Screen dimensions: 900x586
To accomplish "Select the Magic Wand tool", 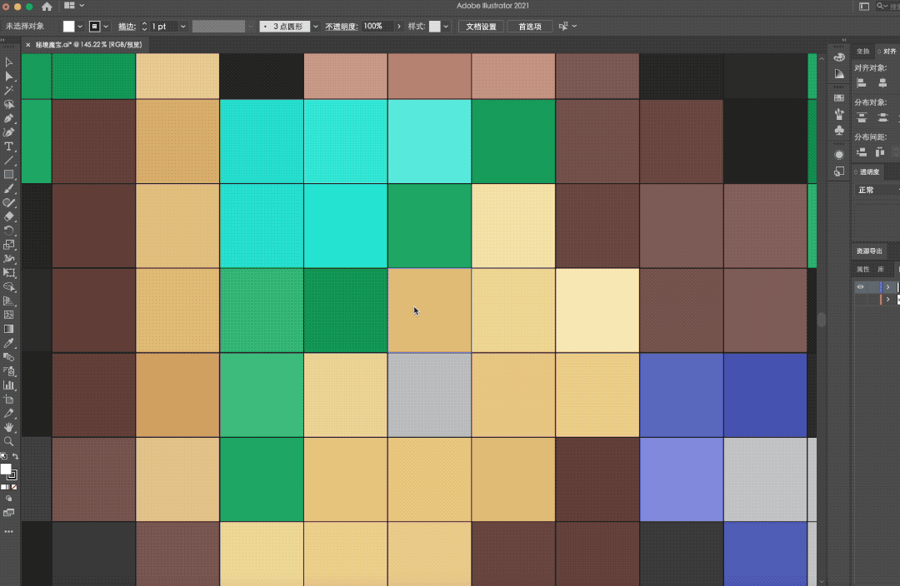I will [8, 91].
